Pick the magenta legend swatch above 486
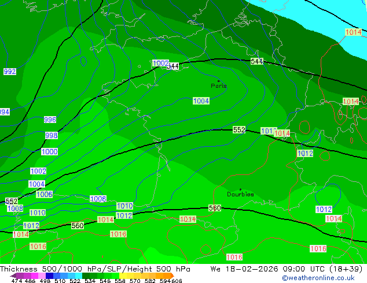Image resolution: width=367 pixels, height=283 pixels. pos(35,275)
